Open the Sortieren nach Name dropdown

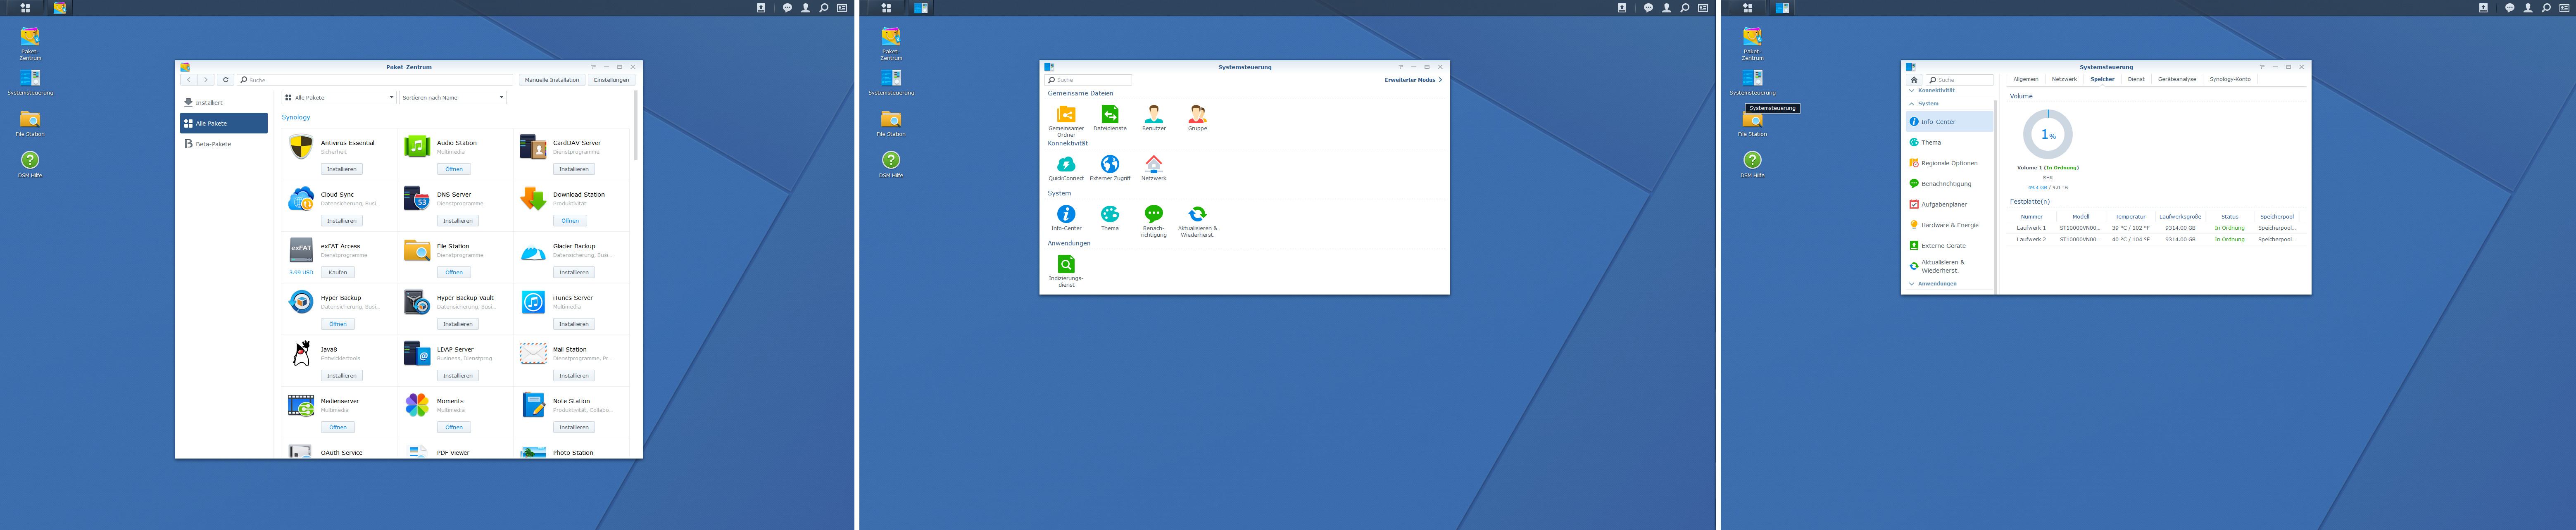(453, 97)
